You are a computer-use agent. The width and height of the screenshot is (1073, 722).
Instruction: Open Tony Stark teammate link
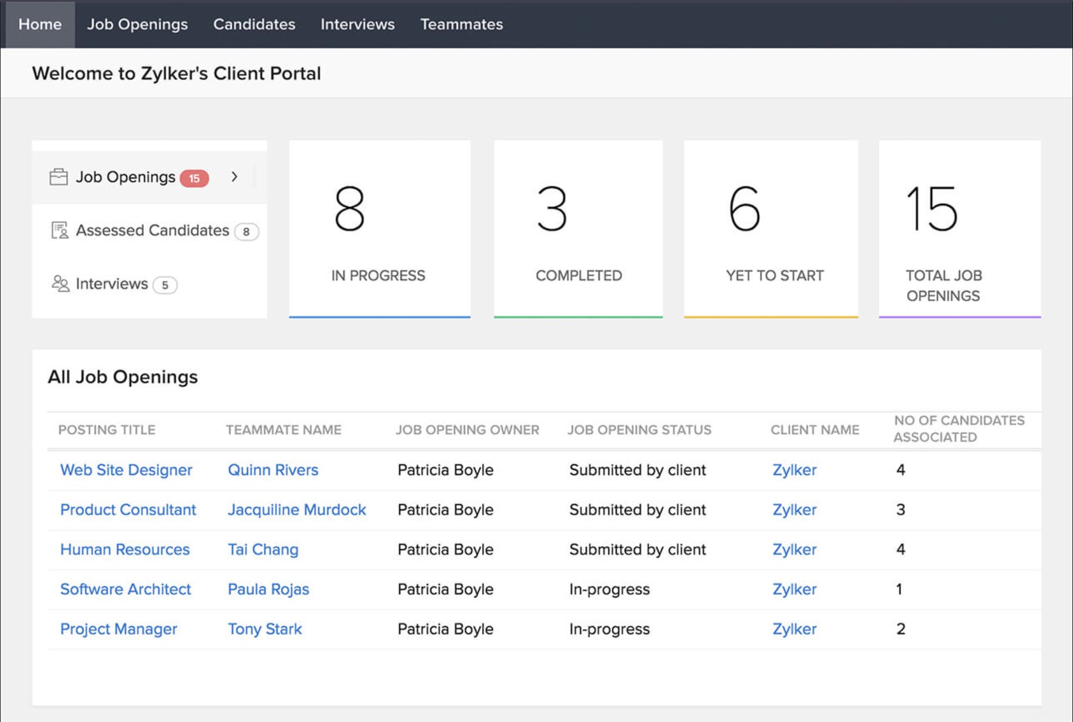coord(264,629)
